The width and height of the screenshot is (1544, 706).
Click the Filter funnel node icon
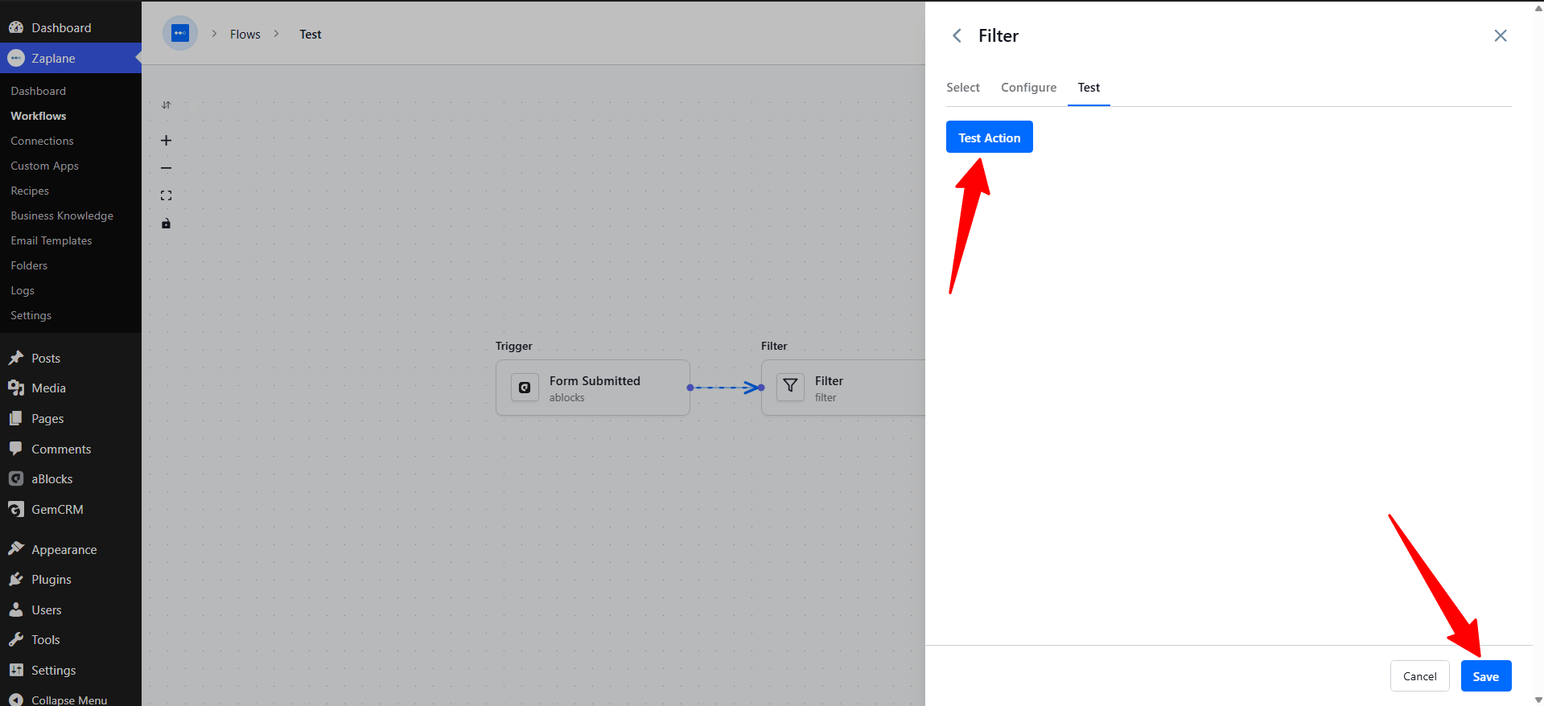point(790,387)
